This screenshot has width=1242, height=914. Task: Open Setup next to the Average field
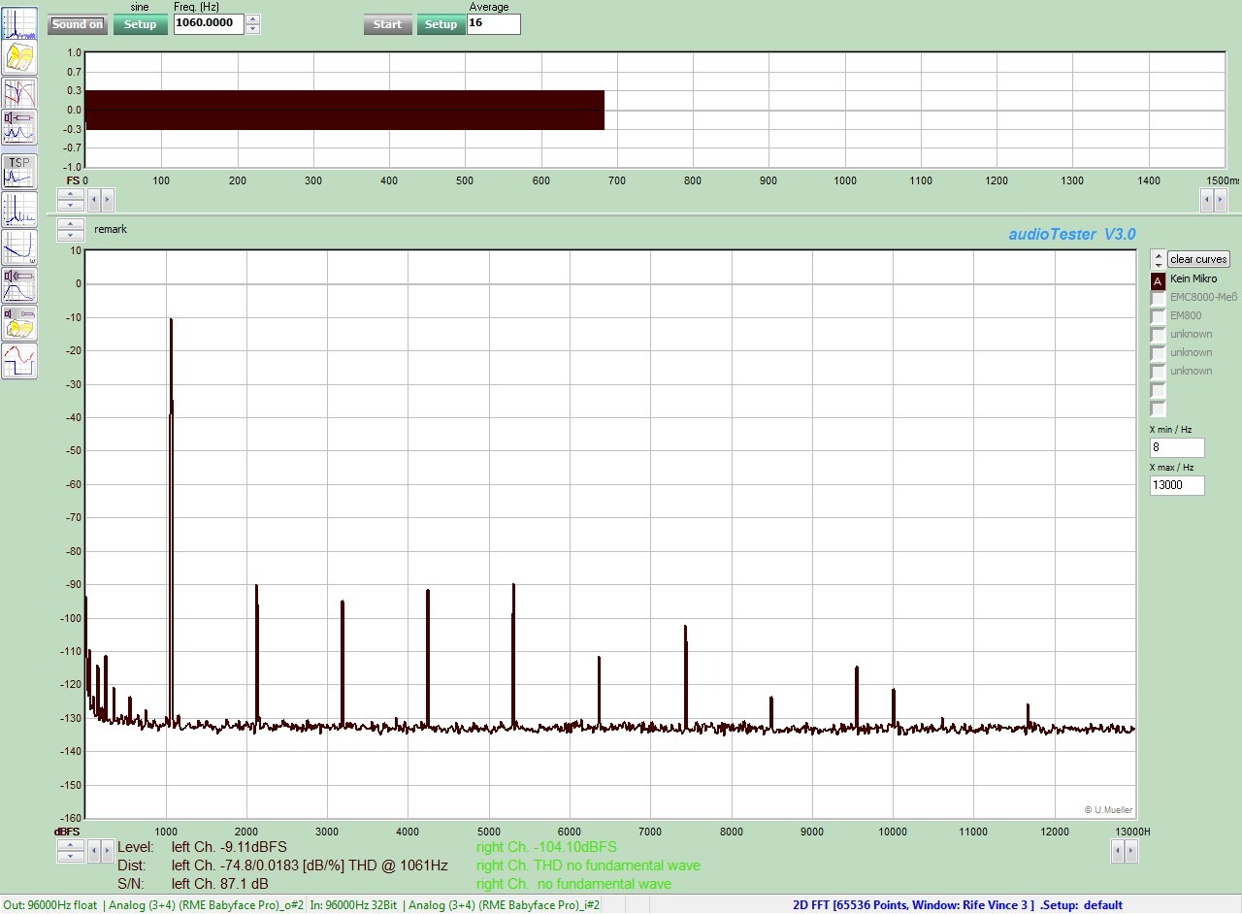coord(441,24)
